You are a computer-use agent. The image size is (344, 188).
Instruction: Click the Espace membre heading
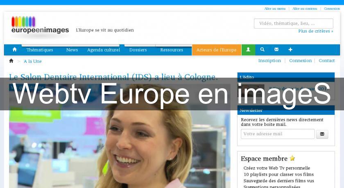(x=264, y=159)
